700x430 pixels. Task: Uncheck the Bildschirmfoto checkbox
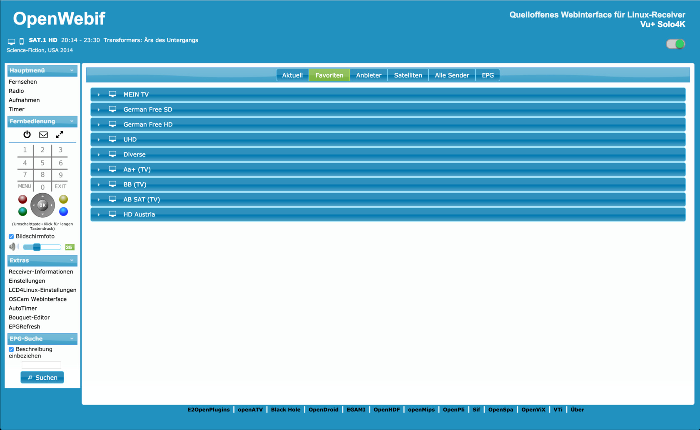[11, 236]
